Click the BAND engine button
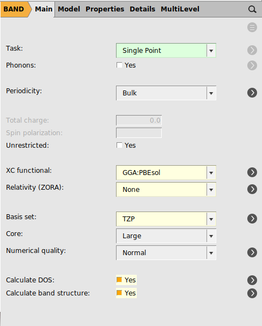 tap(15, 9)
